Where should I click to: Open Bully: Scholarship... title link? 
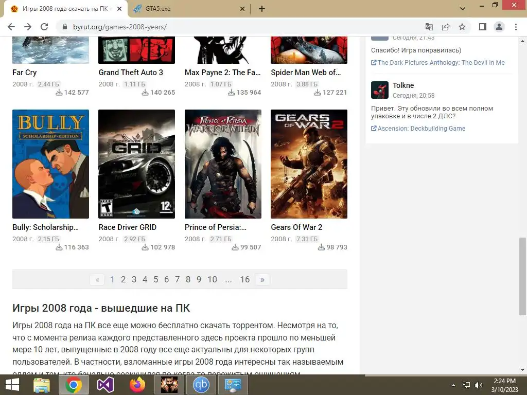pyautogui.click(x=45, y=227)
